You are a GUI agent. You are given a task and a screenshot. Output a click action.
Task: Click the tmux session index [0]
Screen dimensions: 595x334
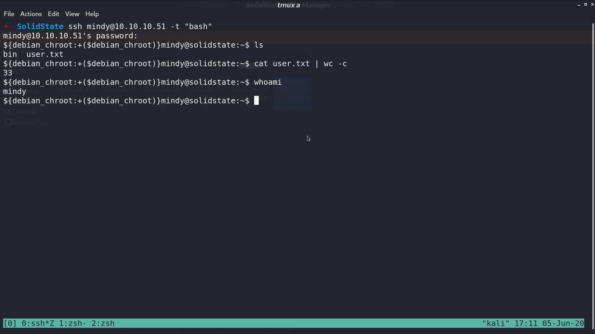(10, 323)
